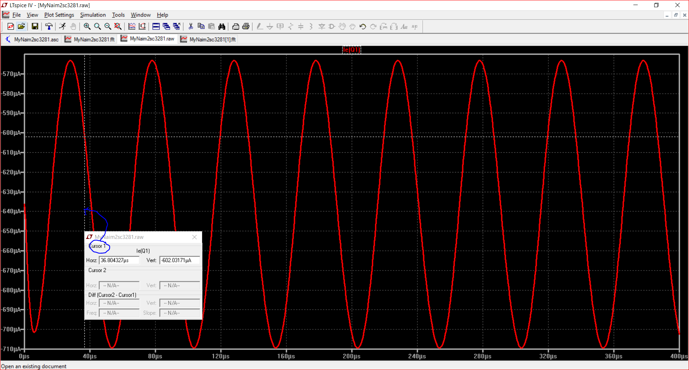Viewport: 689px width, 370px height.
Task: Click the Mirror component icon
Action: coord(394,26)
